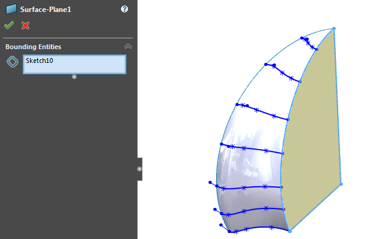Grab the round handle beneath the selection box
The width and height of the screenshot is (379, 239).
pos(74,77)
